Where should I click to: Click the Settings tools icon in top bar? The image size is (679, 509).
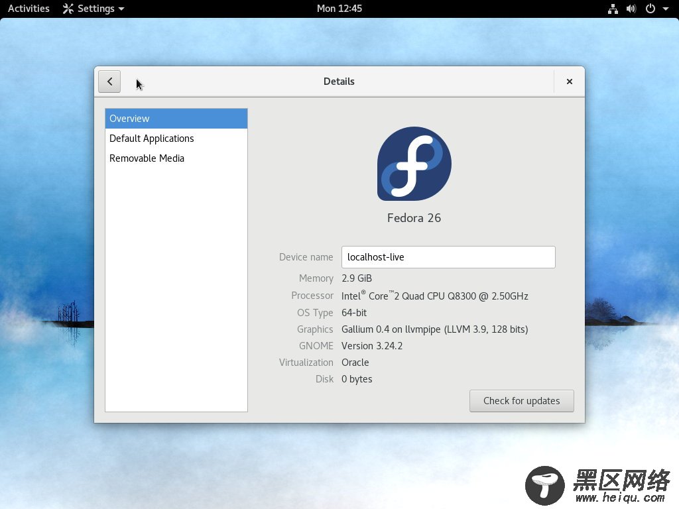(x=68, y=9)
